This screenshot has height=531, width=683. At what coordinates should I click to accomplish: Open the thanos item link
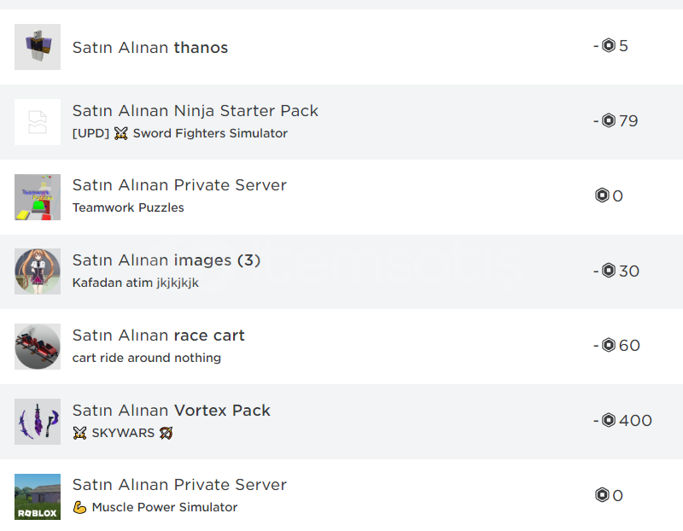pyautogui.click(x=201, y=48)
